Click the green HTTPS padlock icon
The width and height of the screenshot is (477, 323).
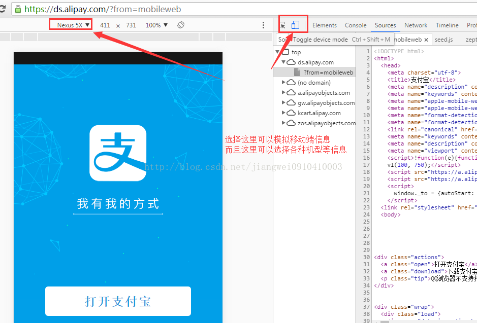[x=18, y=9]
